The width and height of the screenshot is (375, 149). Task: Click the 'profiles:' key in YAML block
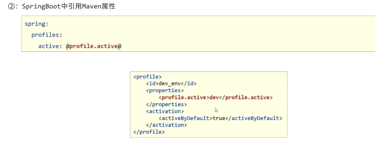tap(47, 35)
